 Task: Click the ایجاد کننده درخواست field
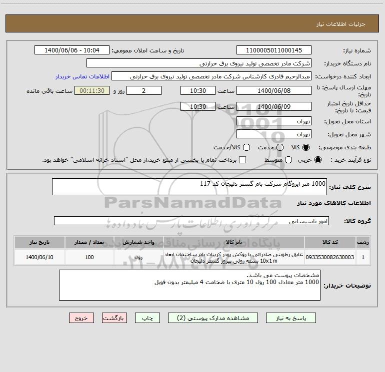coord(211,76)
